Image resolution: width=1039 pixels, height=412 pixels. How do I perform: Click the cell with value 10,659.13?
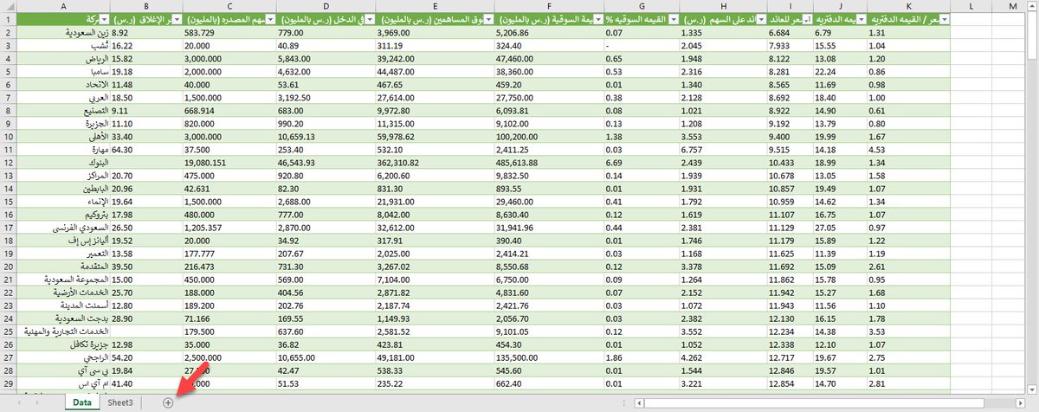326,136
